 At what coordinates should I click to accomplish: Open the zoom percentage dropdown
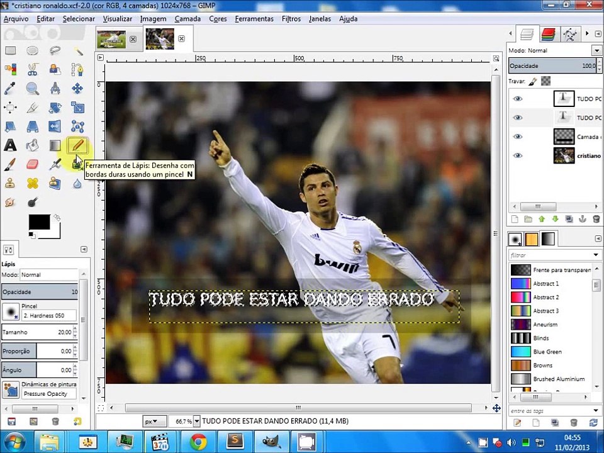click(x=196, y=422)
